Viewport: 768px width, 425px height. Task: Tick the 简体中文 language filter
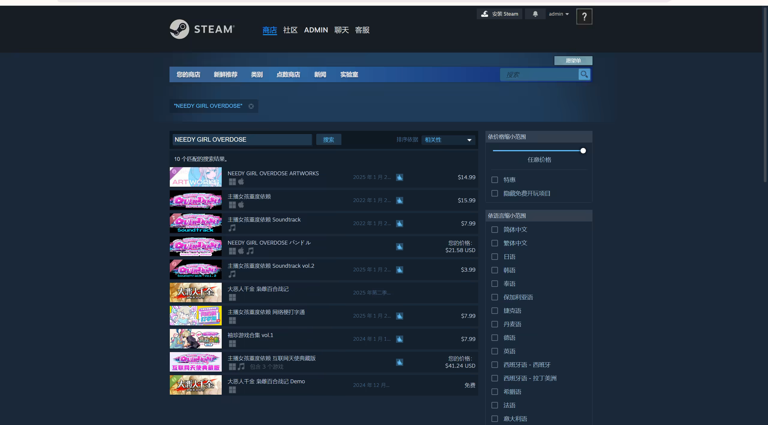[x=495, y=230]
